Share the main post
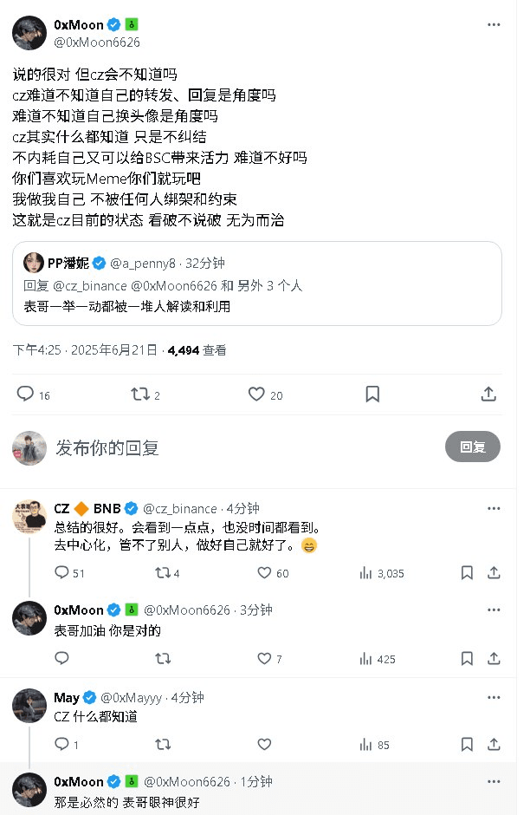 (488, 394)
